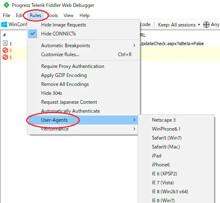The width and height of the screenshot is (220, 203).
Task: Choose IE 8 (Win2k3 x64) user agent
Action: (x=176, y=192)
